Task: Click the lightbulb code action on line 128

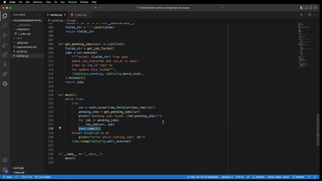Action: pyautogui.click(x=60, y=128)
